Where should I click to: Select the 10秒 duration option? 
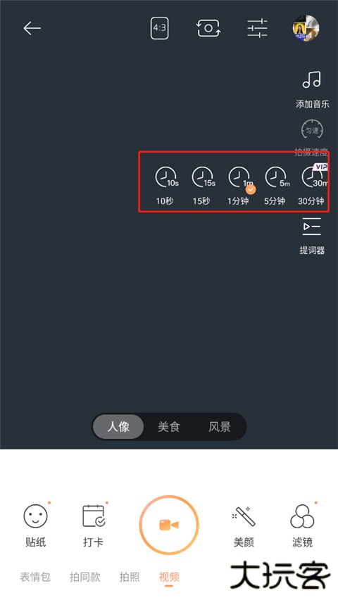[166, 177]
